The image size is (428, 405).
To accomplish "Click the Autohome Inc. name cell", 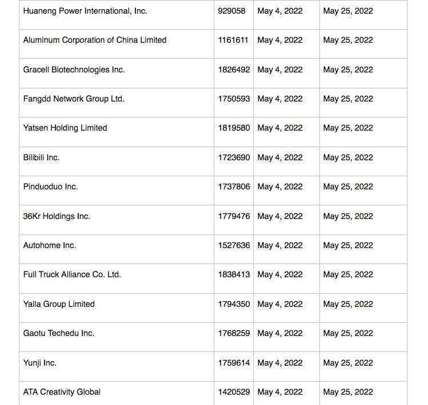I will [50, 245].
